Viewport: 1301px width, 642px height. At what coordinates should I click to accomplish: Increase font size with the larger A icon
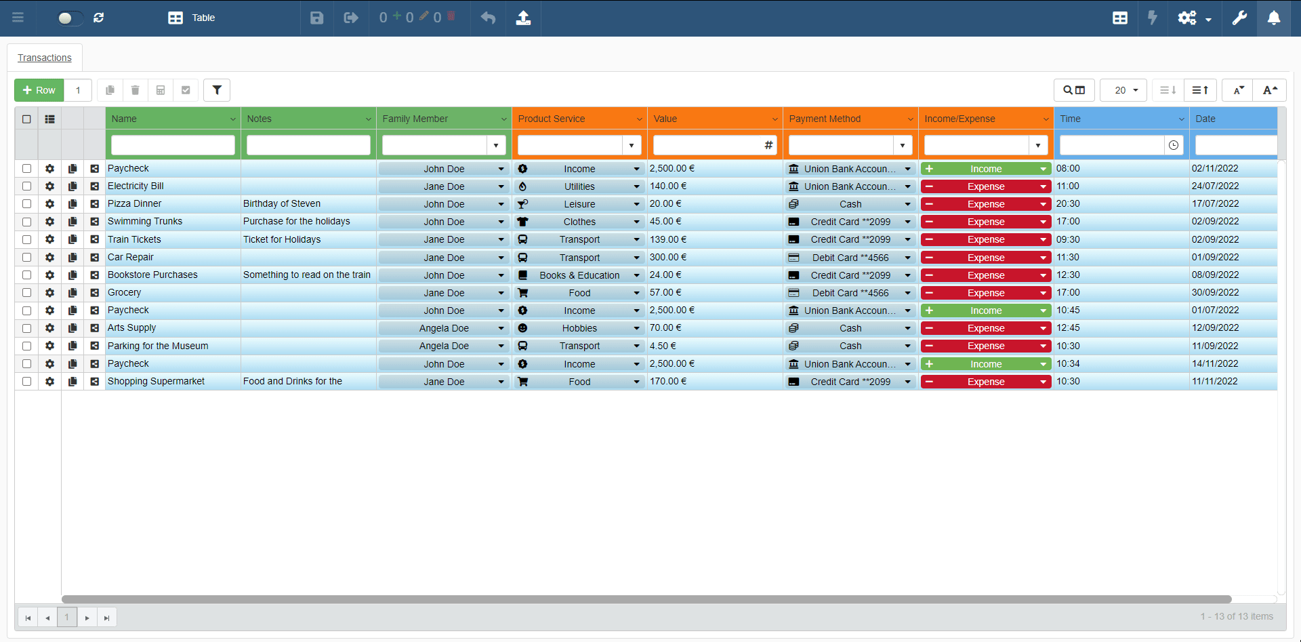1270,90
